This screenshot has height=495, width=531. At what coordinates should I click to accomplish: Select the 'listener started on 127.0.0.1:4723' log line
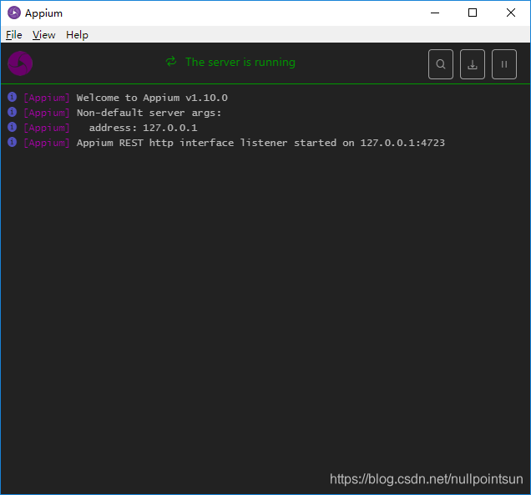(x=260, y=143)
